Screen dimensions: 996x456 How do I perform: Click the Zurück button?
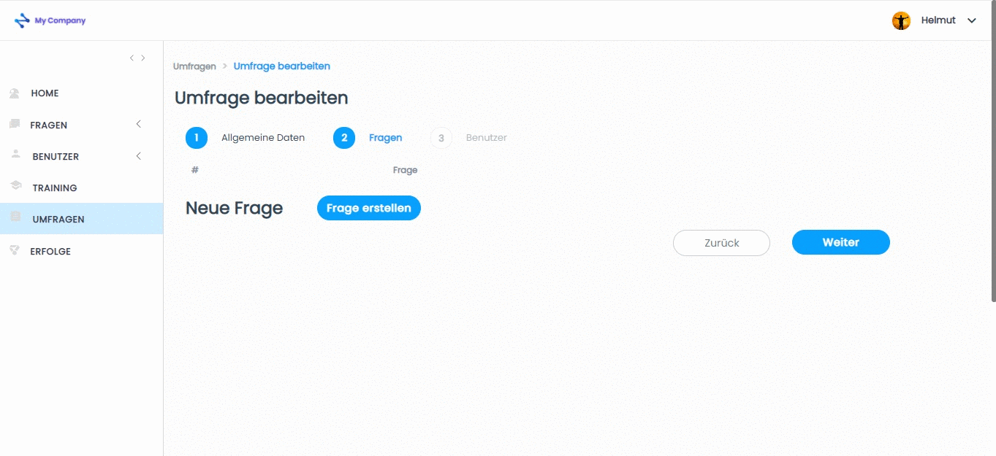point(721,243)
